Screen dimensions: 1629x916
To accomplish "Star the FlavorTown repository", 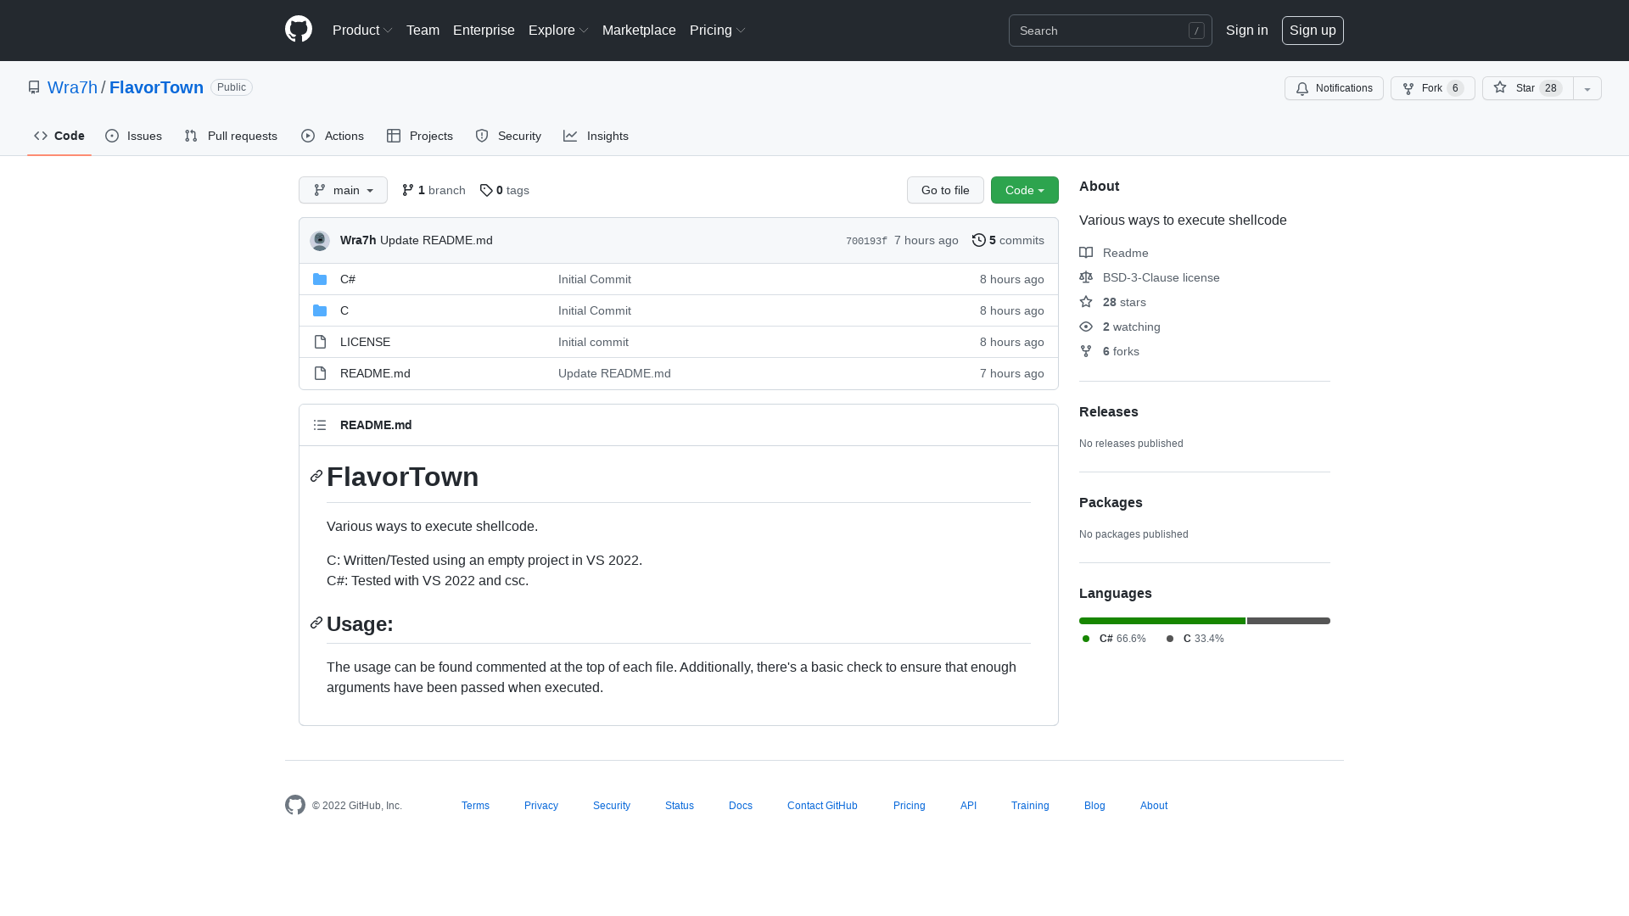I will [x=1527, y=88].
